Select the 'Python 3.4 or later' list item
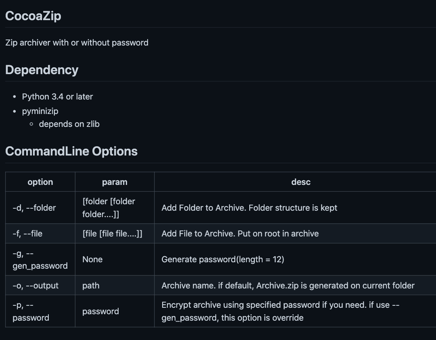This screenshot has width=436, height=340. [57, 96]
